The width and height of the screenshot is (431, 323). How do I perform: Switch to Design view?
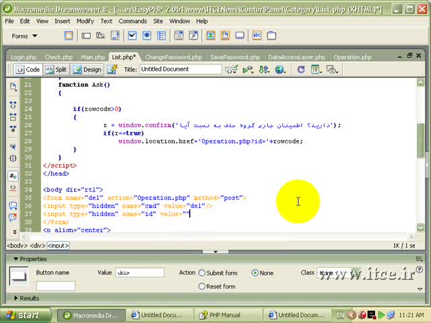pyautogui.click(x=88, y=69)
